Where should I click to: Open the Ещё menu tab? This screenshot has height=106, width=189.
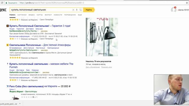click(80, 15)
